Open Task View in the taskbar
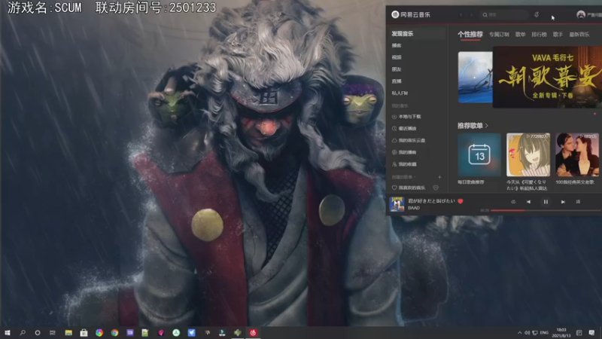602x339 pixels. 53,333
